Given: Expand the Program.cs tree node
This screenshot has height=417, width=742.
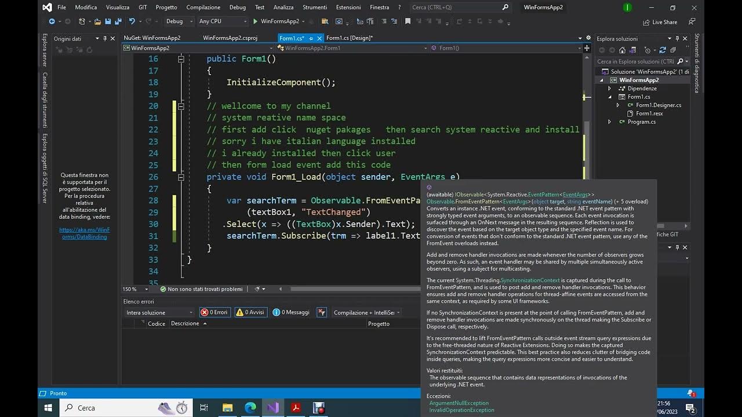Looking at the screenshot, I should pyautogui.click(x=609, y=122).
